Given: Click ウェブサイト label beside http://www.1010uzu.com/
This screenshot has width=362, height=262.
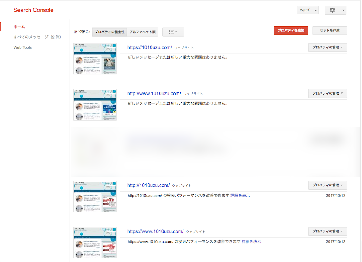Looking at the screenshot, I should (x=193, y=94).
